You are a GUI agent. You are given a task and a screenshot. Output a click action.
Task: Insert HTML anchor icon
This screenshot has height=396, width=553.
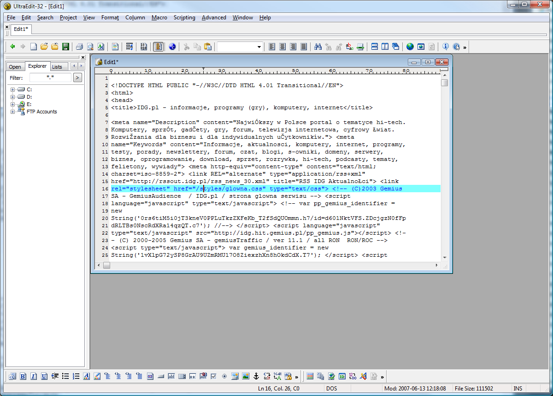tap(256, 376)
